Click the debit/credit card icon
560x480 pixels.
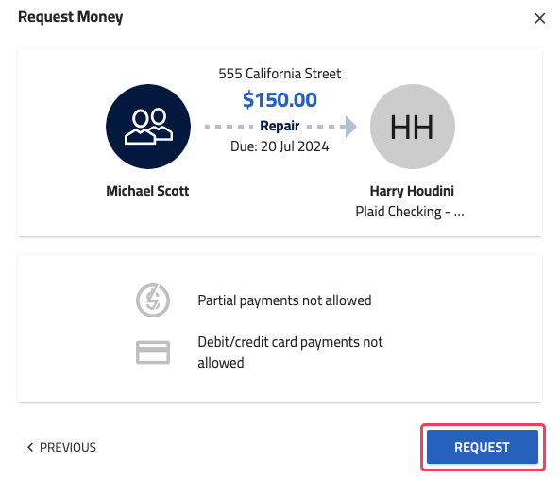tap(153, 352)
